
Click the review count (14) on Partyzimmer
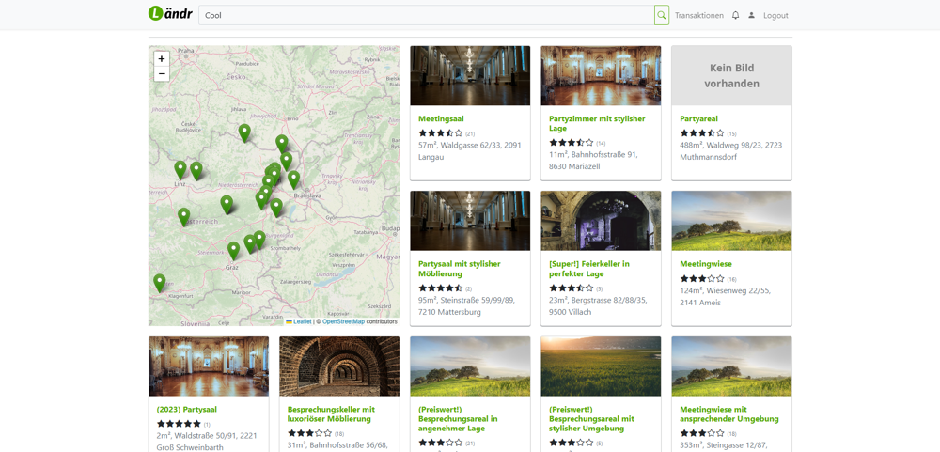click(601, 143)
